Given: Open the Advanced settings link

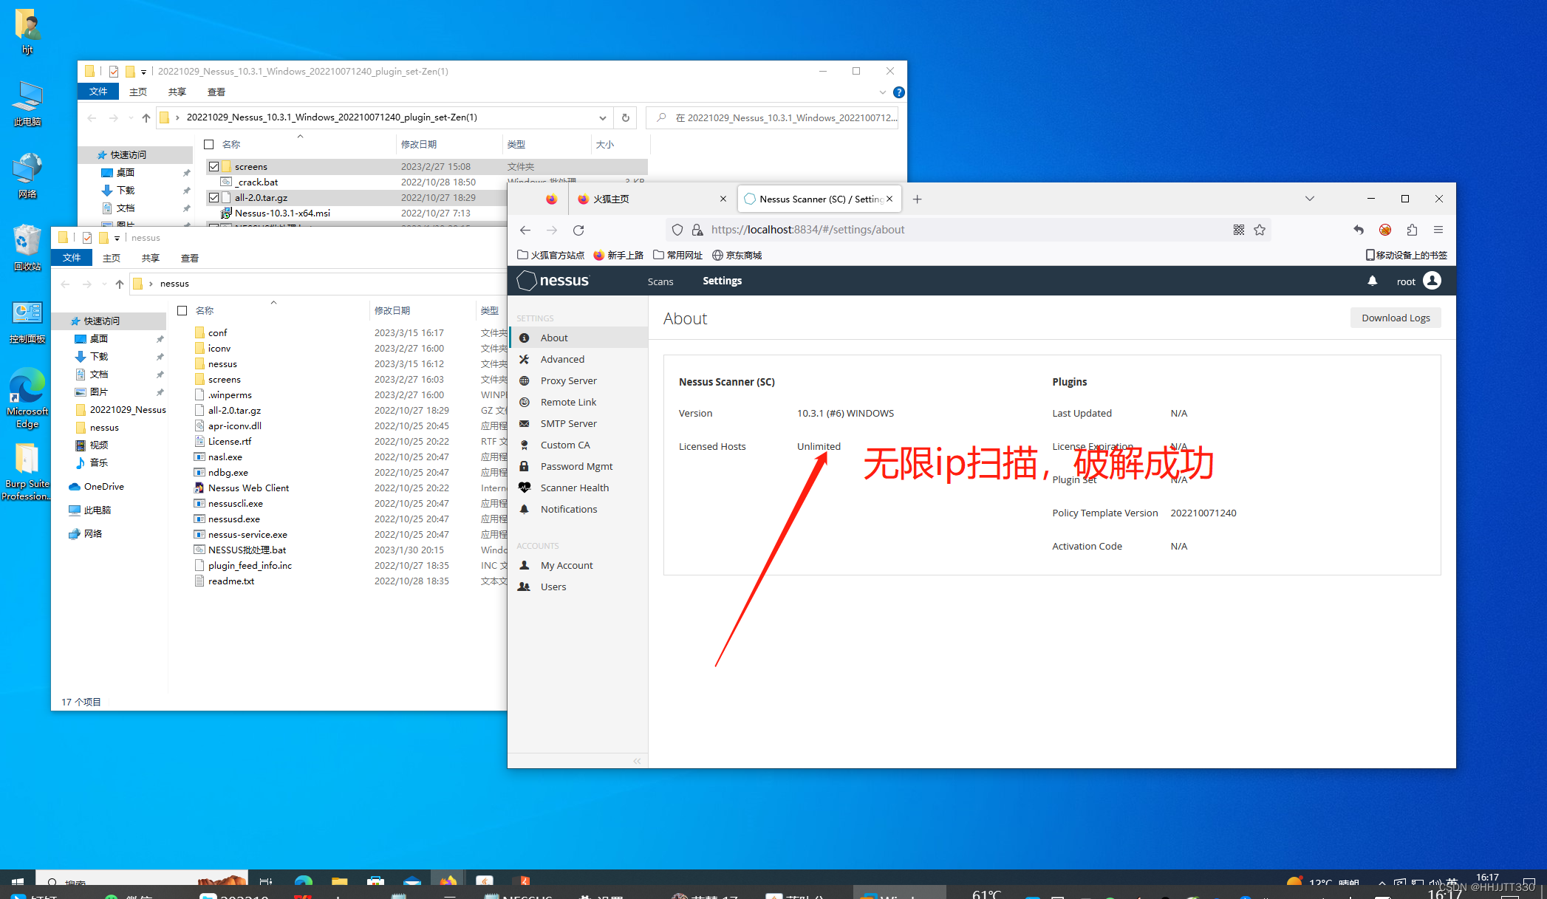Looking at the screenshot, I should coord(561,359).
